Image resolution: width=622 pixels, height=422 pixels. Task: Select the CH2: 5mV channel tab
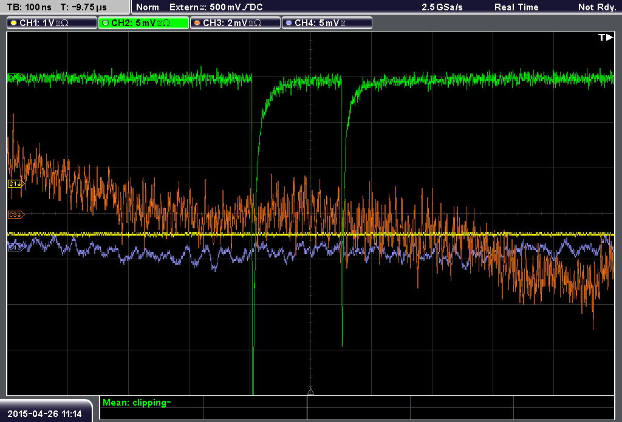tap(143, 23)
